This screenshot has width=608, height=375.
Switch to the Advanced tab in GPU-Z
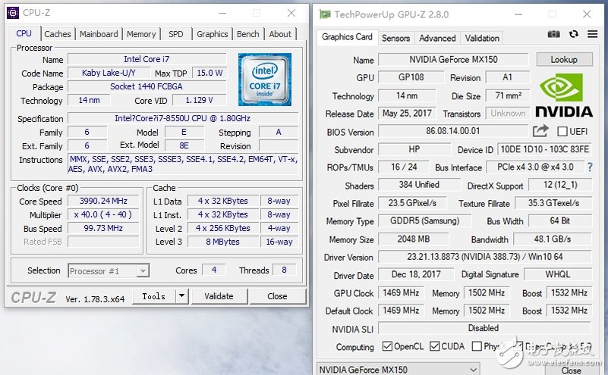[437, 38]
